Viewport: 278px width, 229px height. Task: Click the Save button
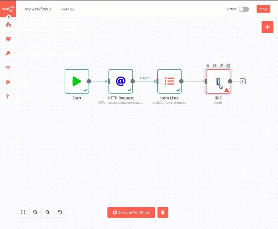tap(263, 9)
